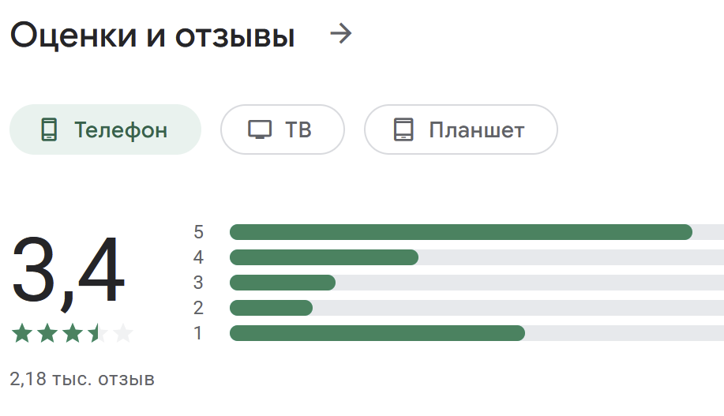The width and height of the screenshot is (724, 416).
Task: Click the third green rating star
Action: [73, 333]
